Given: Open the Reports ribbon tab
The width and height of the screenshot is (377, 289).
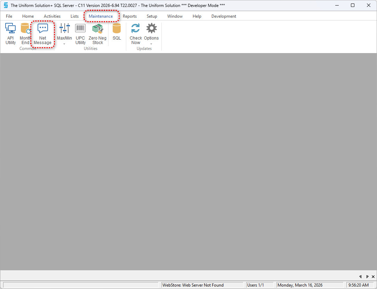Looking at the screenshot, I should click(130, 16).
